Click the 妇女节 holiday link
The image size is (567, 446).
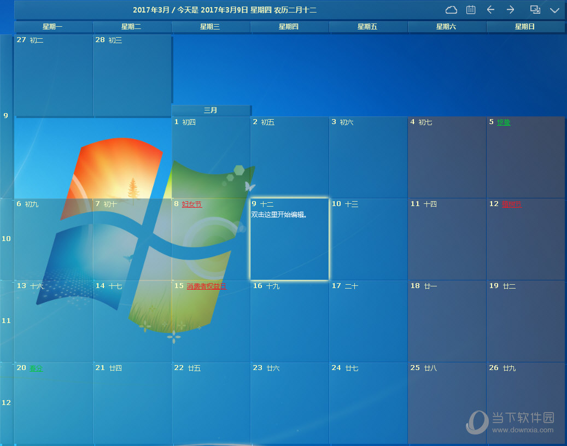point(192,204)
